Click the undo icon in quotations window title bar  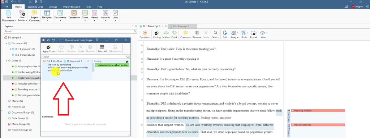(53, 40)
